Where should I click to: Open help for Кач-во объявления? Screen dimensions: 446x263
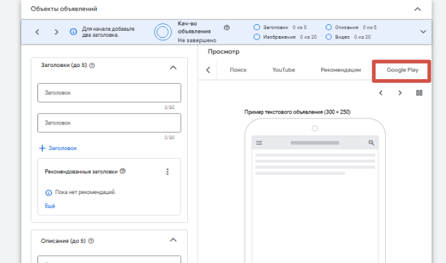(x=227, y=27)
